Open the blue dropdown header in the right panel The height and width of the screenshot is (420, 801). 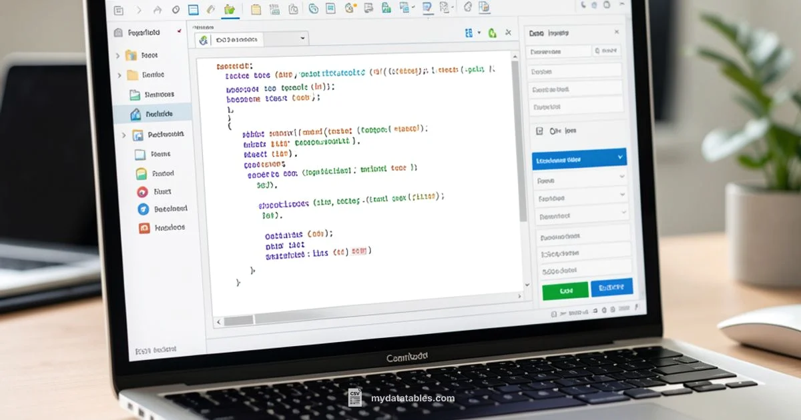(578, 159)
